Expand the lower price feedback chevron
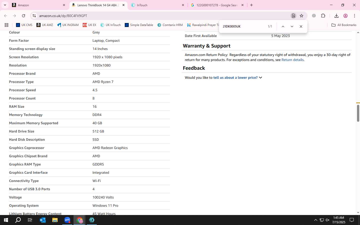The height and width of the screenshot is (225, 360). [x=260, y=77]
